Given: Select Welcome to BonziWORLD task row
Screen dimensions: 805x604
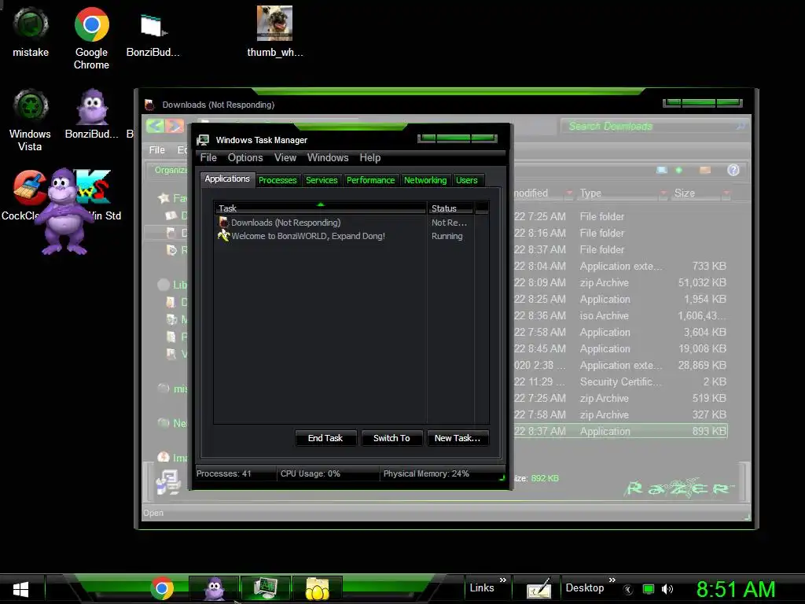Looking at the screenshot, I should 343,236.
